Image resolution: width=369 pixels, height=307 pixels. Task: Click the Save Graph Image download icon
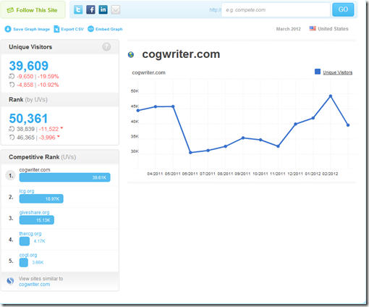[8, 29]
